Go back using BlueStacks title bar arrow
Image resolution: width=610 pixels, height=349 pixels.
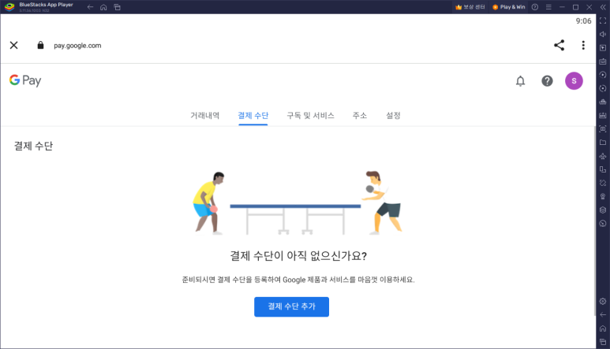pyautogui.click(x=90, y=7)
